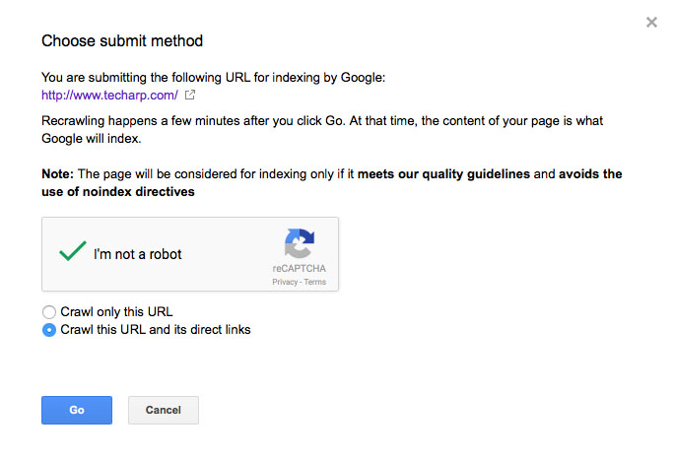674x459 pixels.
Task: Click the reCAPTCHA logo icon
Action: 299,243
